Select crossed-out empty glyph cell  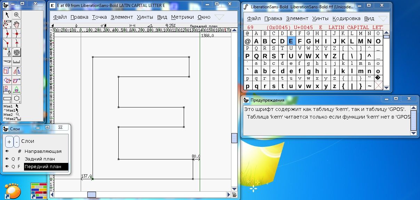pos(378,86)
